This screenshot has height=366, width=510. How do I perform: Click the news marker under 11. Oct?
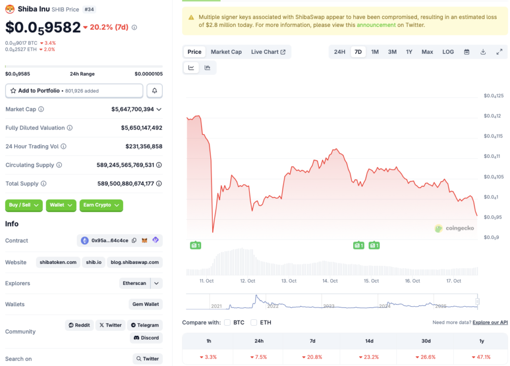pos(195,245)
